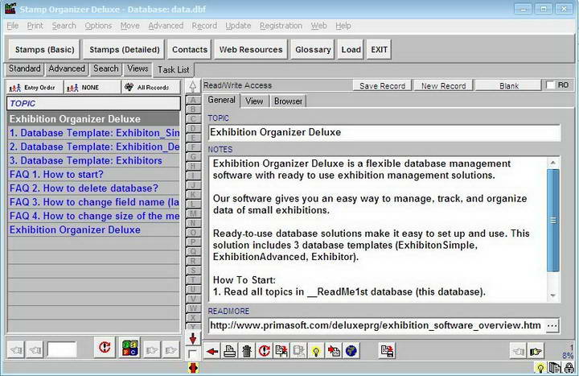
Task: Click the lightbulb icon in the status bar
Action: click(540, 368)
